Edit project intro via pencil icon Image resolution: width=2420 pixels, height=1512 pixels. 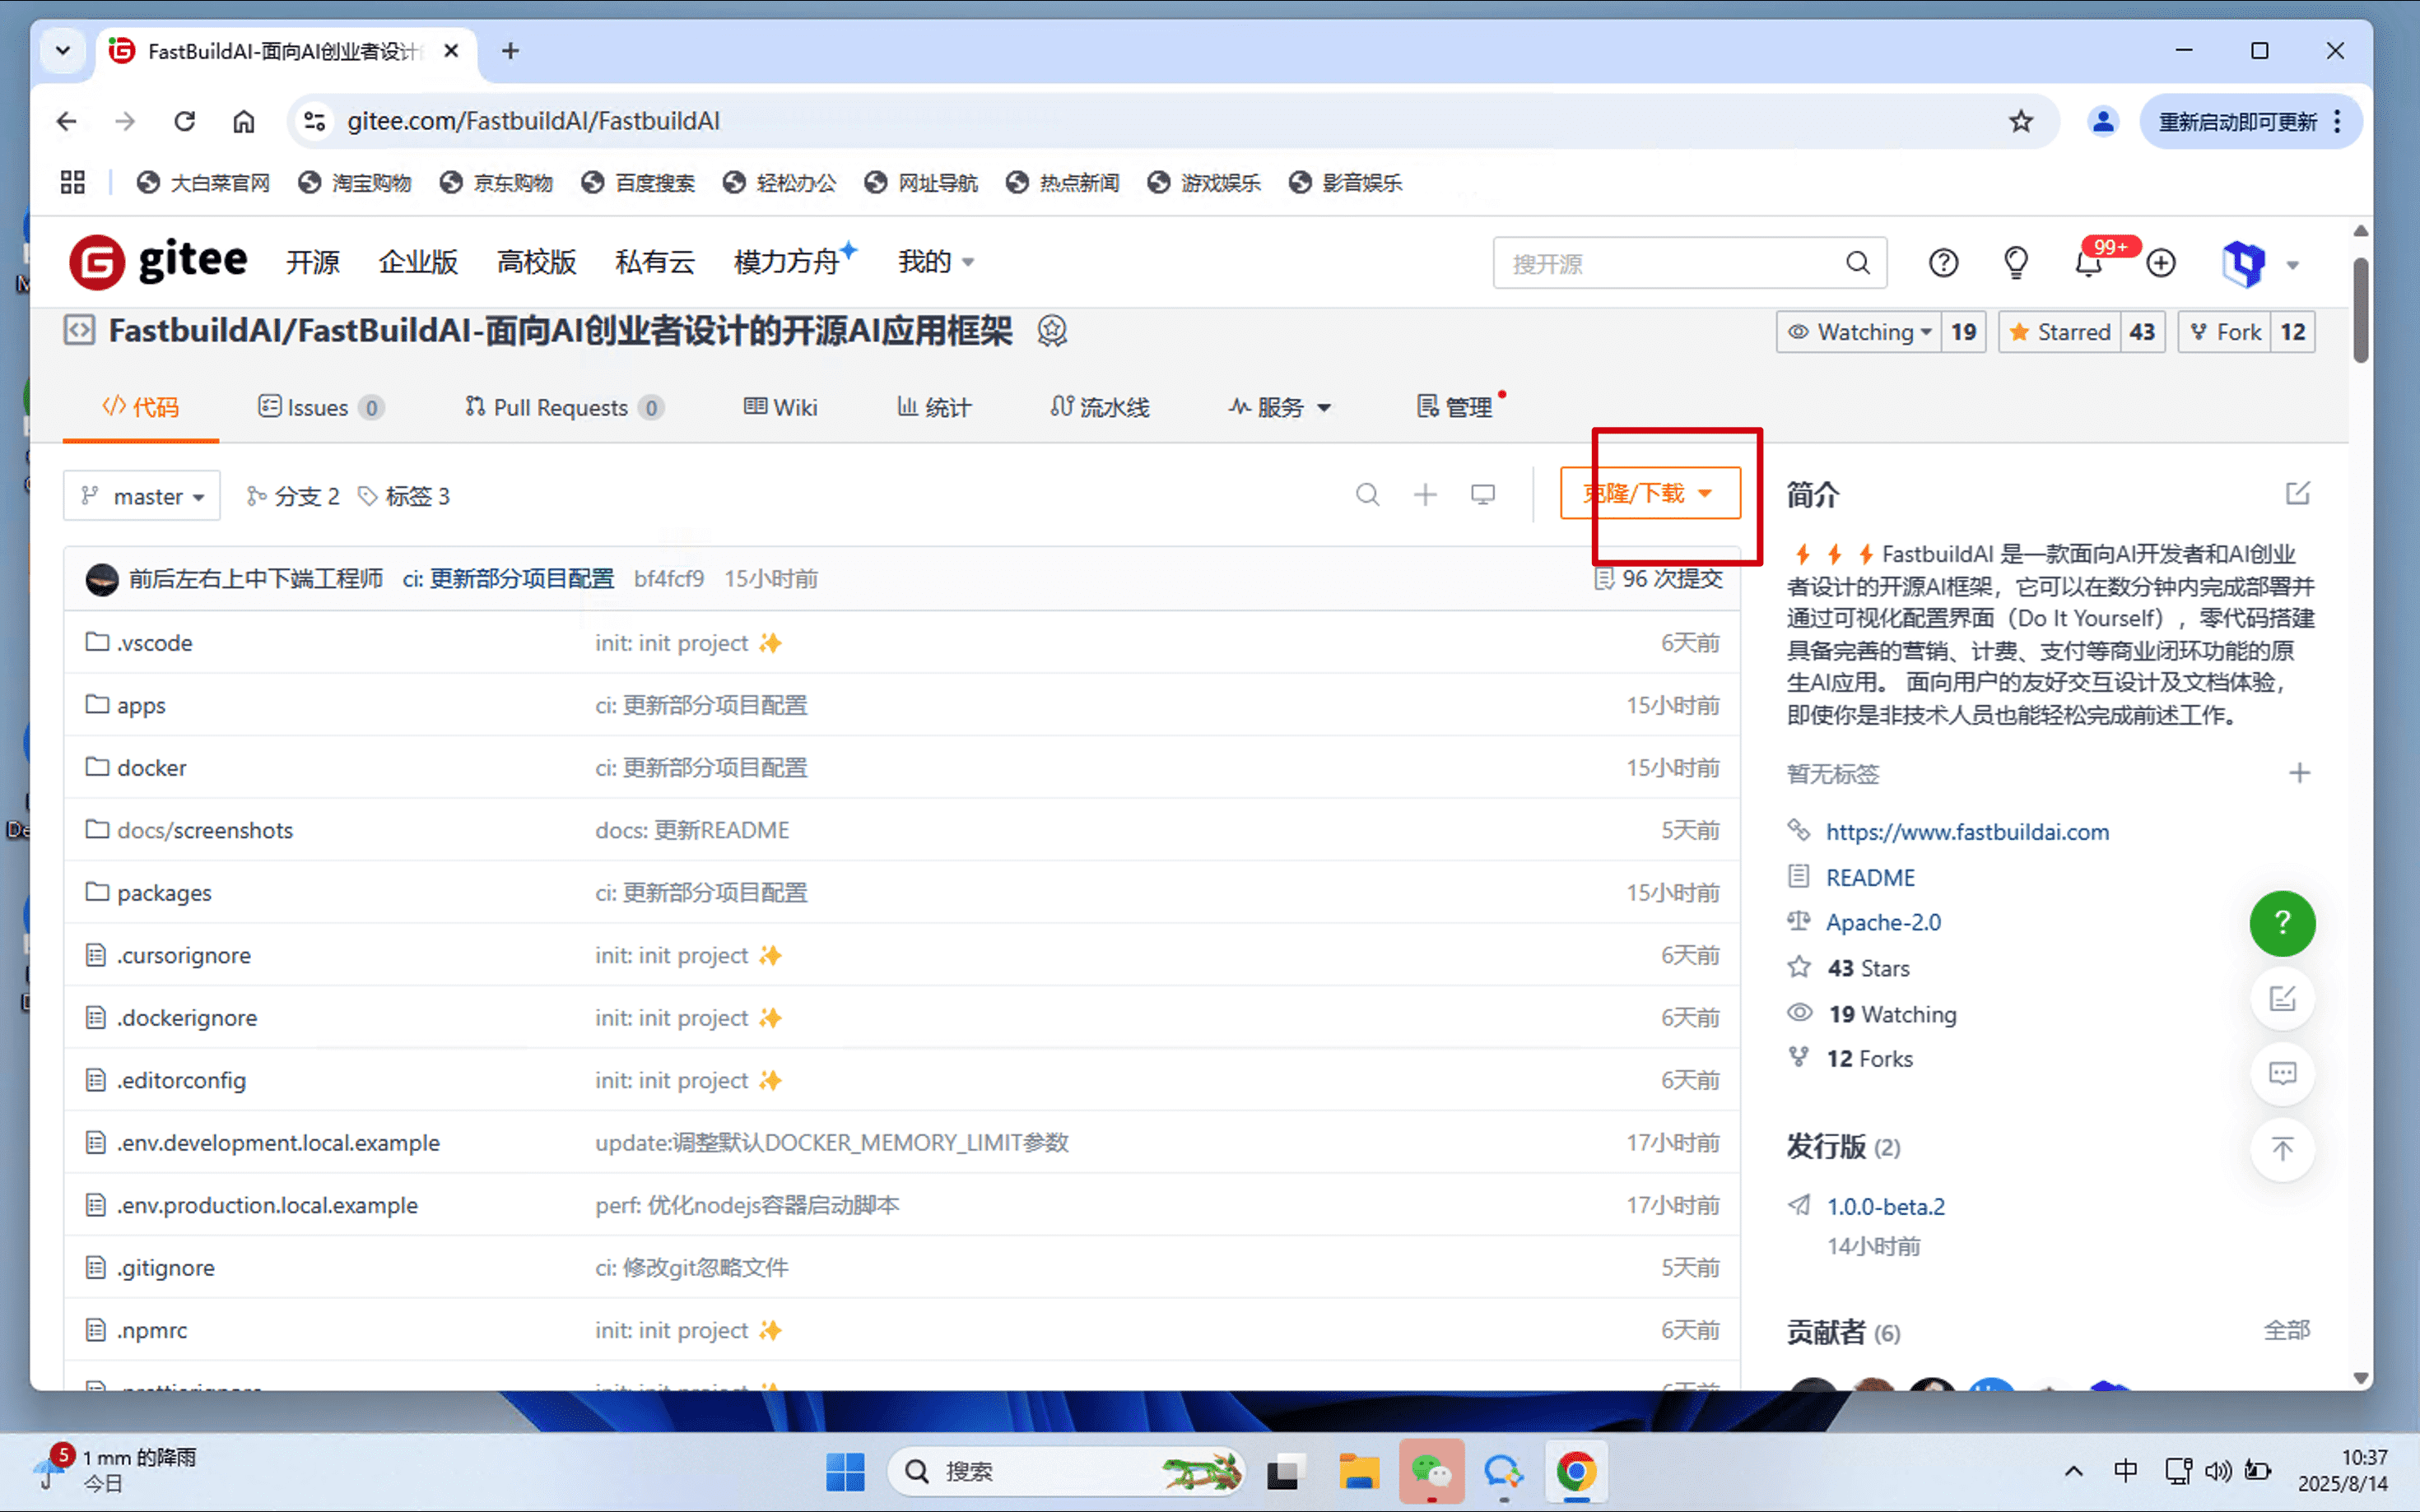pyautogui.click(x=2299, y=493)
